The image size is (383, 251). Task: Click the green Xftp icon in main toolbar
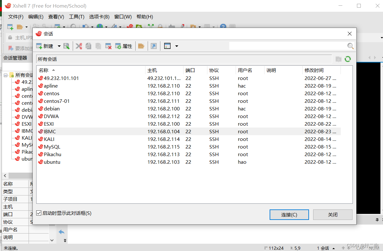coord(139,27)
